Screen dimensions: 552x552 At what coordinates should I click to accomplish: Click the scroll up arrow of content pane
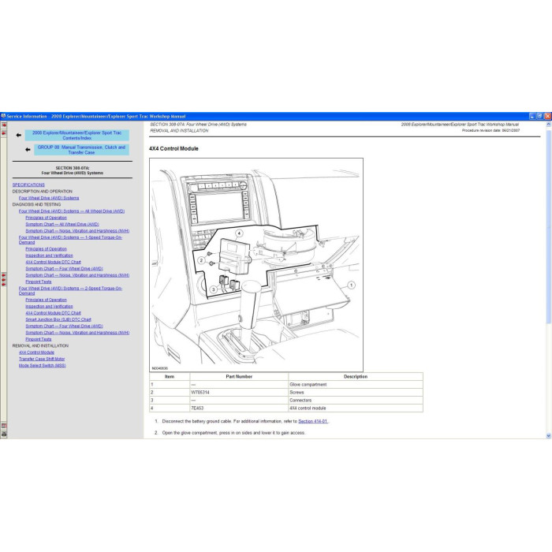549,125
